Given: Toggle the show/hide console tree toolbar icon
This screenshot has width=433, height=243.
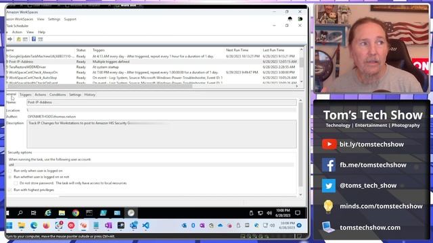Looking at the screenshot, I should (x=26, y=39).
